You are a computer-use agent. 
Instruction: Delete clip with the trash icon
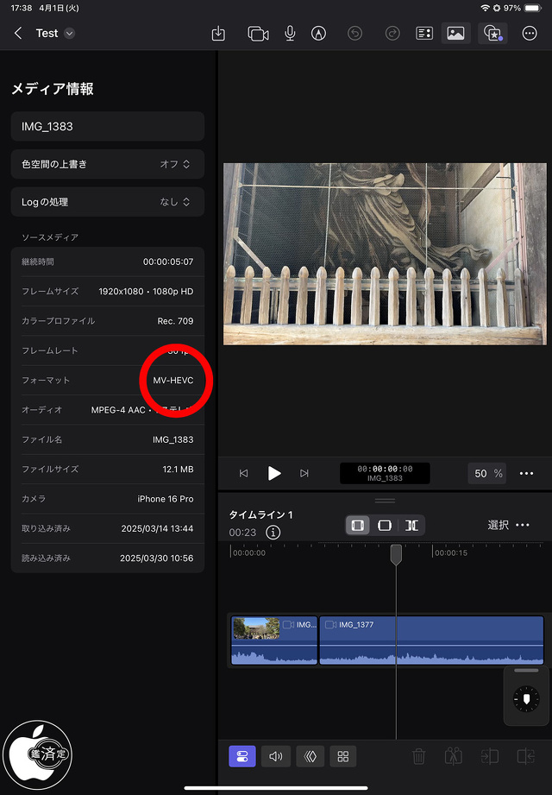(x=418, y=757)
